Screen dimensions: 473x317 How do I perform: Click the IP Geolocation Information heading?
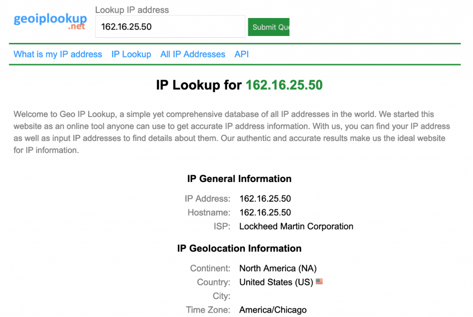coord(239,248)
